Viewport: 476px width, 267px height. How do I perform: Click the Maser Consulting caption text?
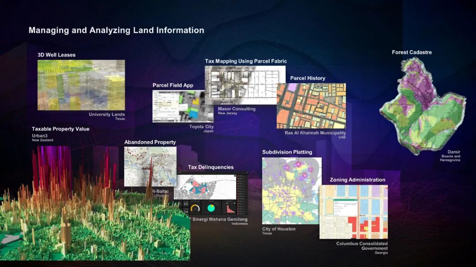pos(237,109)
